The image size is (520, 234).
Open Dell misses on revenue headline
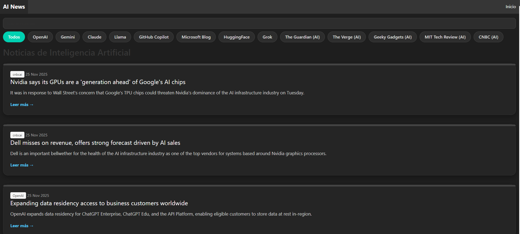click(95, 143)
